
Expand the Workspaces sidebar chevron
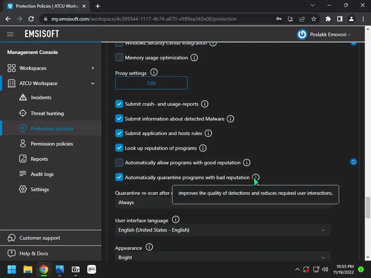(93, 68)
